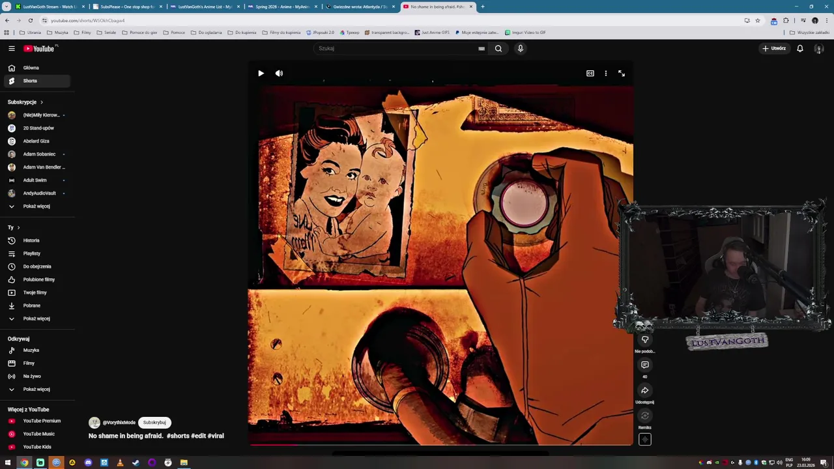This screenshot has width=834, height=469.
Task: Open Playlisty in the sidebar
Action: [x=37, y=253]
